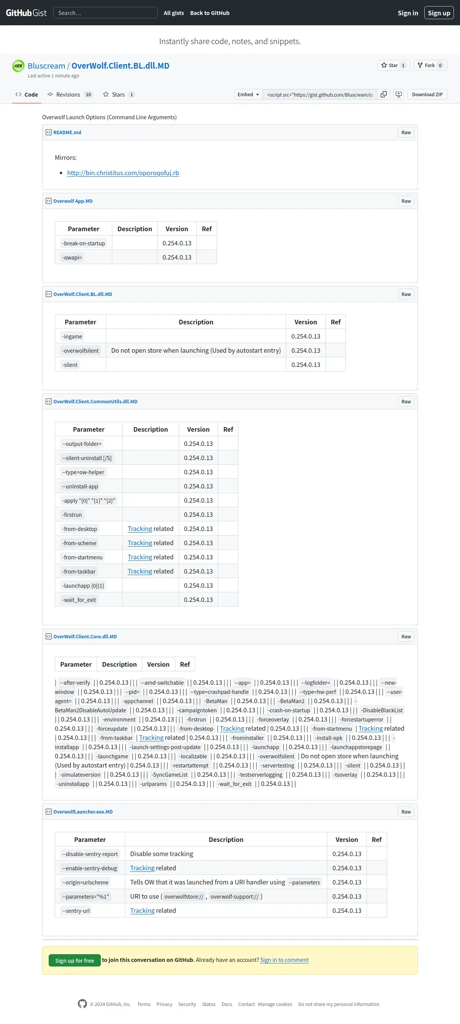Screen dimensions: 460x1024
Task: Click the -wait_for_exit cell in CommonUtils table
Action: 89,600
